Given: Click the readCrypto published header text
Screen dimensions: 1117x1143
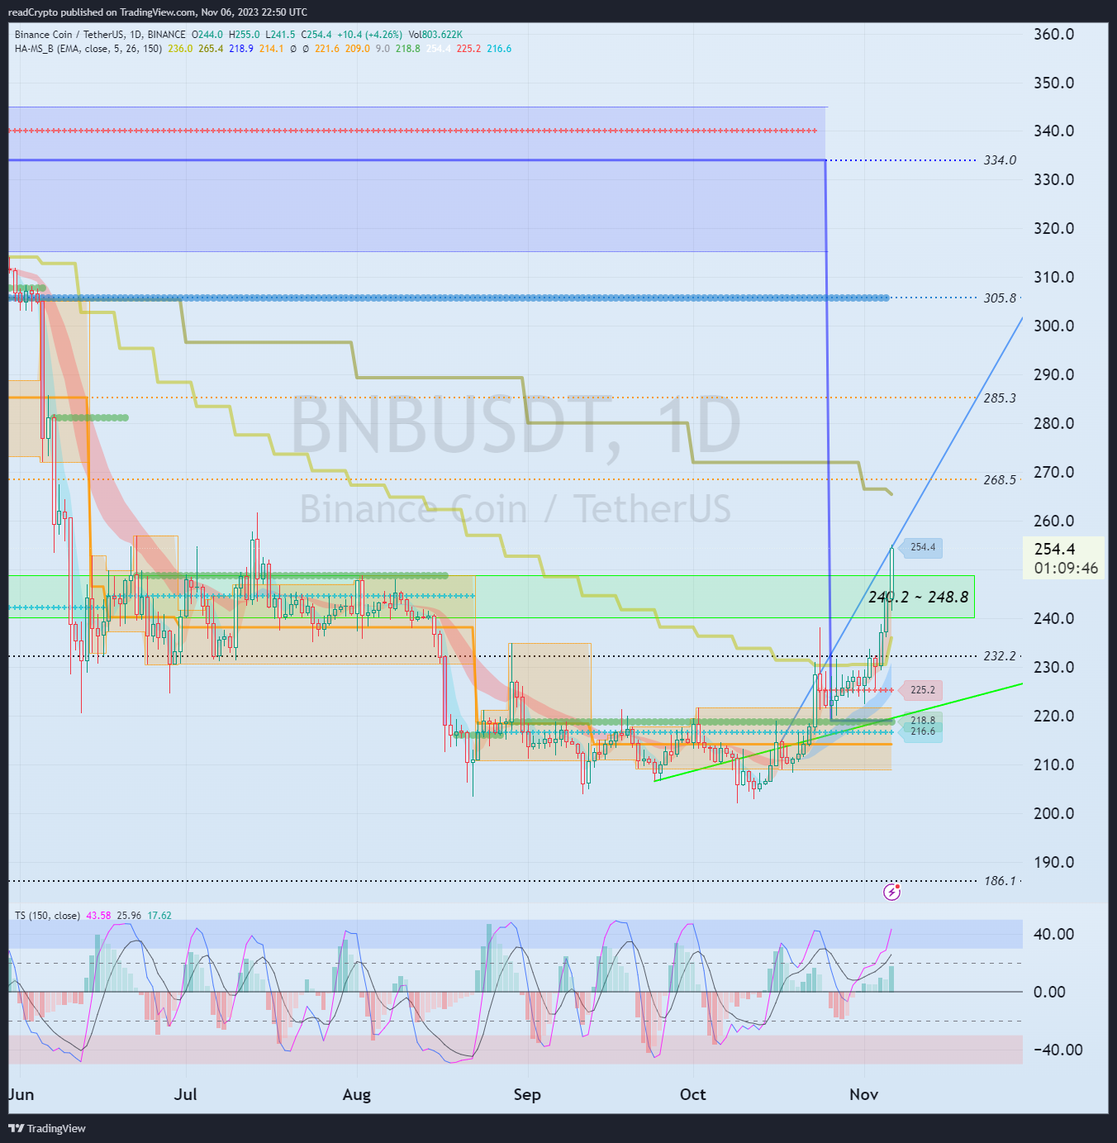Looking at the screenshot, I should tap(158, 12).
